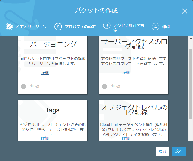Toggle the versioning disabled radio button
The width and height of the screenshot is (193, 161).
(24, 86)
